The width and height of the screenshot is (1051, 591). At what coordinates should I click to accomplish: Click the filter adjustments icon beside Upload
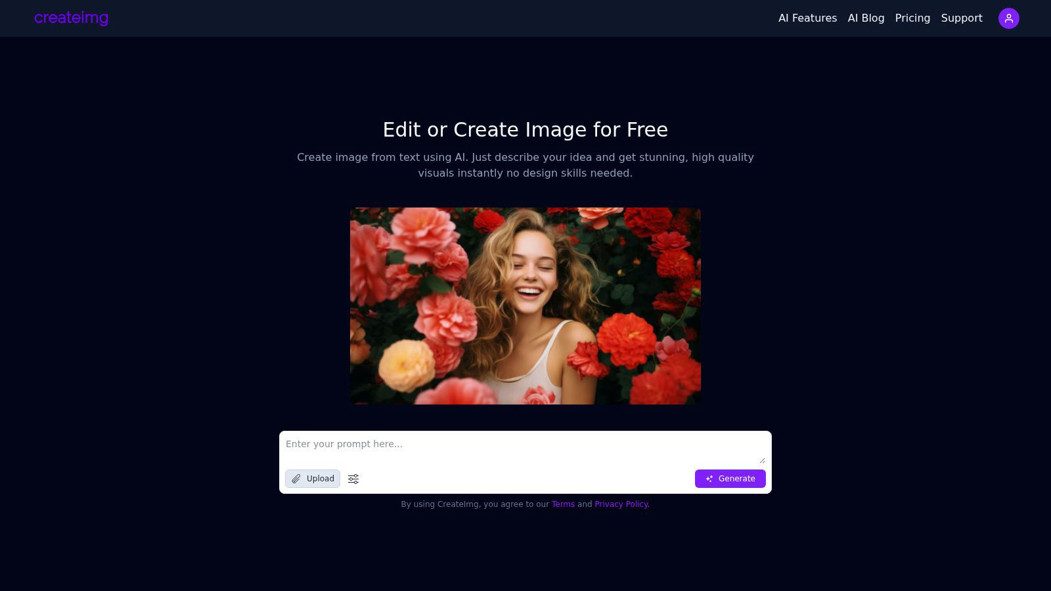click(353, 479)
